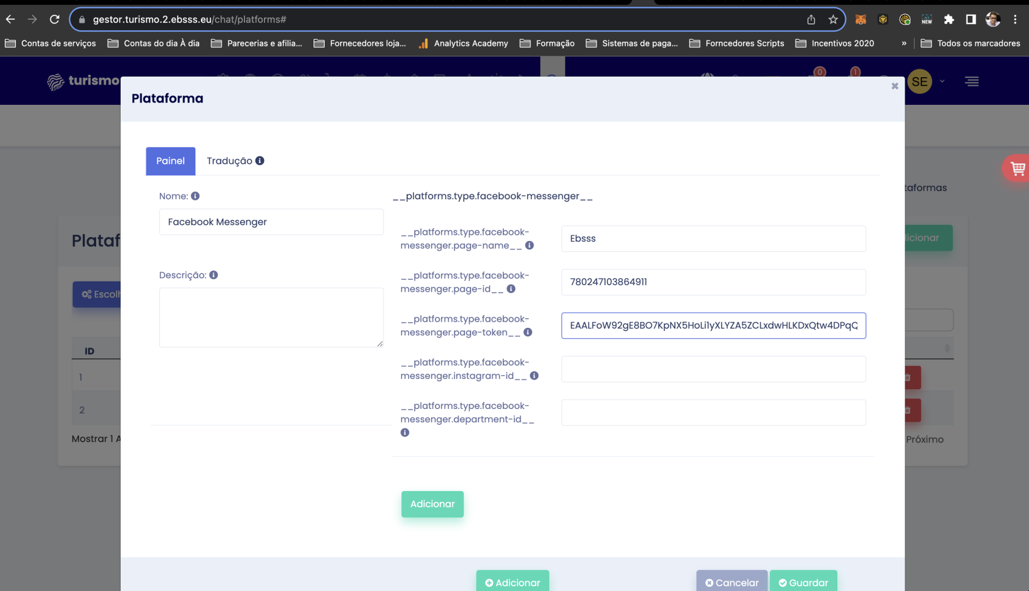Open the Todos os marcadores folder
1029x591 pixels.
971,44
